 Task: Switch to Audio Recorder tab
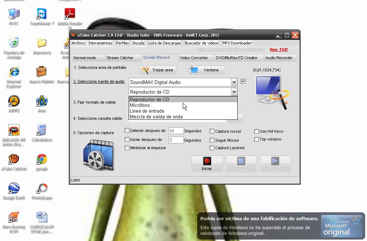click(280, 58)
